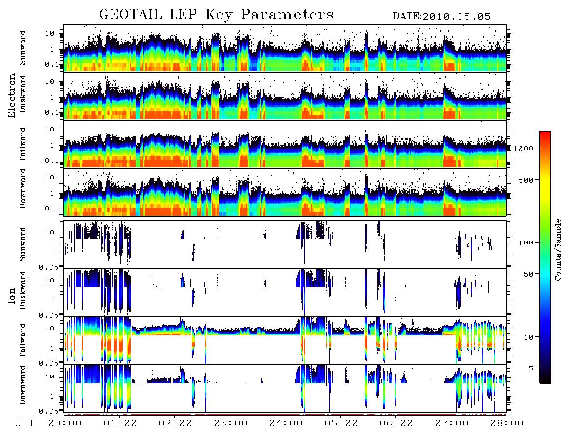Viewport: 561px width, 432px height.
Task: Click the '00:00' time tick label
Action: (x=65, y=424)
